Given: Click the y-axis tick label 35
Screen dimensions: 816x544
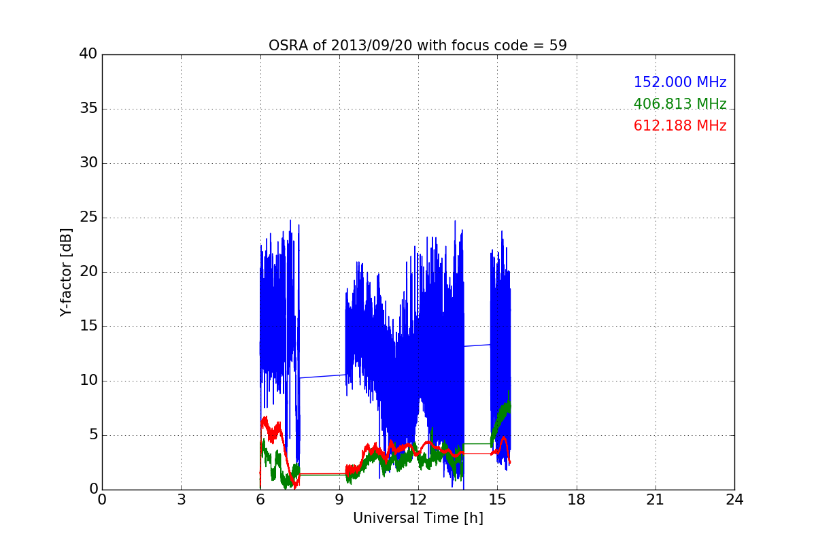Looking at the screenshot, I should 88,109.
